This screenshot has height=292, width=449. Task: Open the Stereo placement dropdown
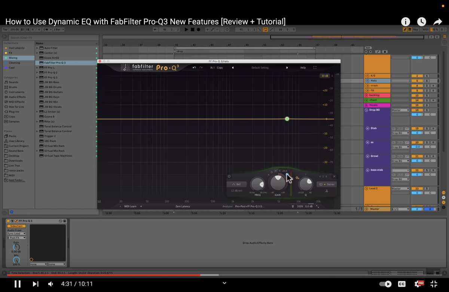point(327,185)
